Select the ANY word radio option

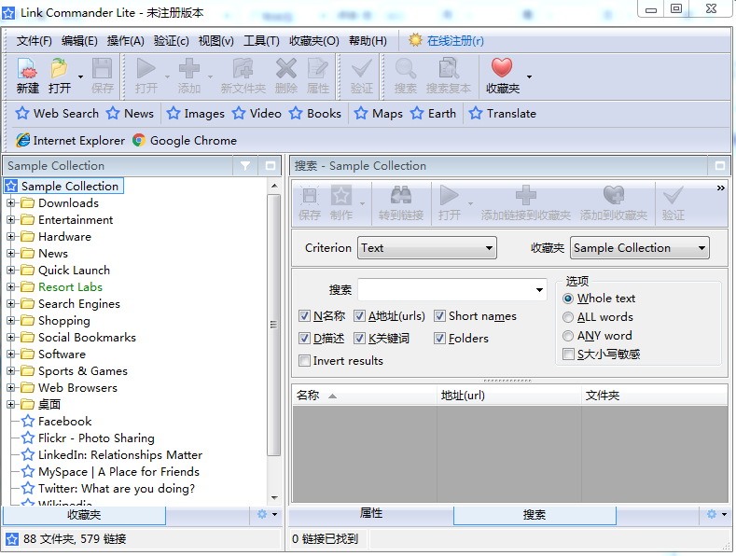coord(568,336)
